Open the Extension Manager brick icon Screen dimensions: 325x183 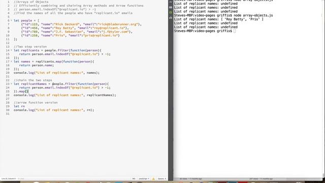coord(171,7)
